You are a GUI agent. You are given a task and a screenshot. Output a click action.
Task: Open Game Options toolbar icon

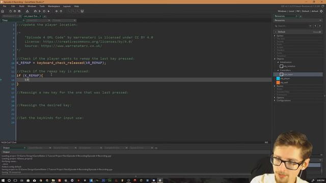click(57, 11)
